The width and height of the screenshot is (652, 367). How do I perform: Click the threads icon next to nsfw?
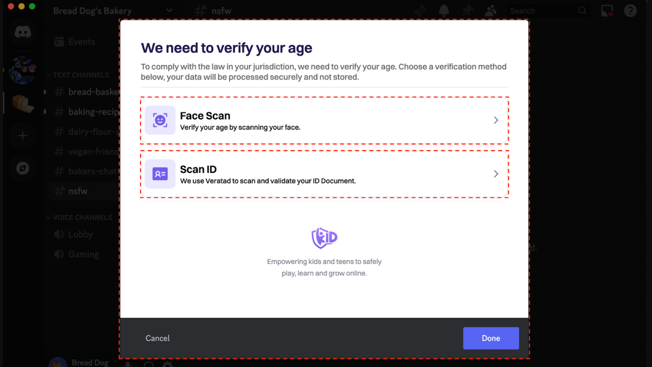[x=420, y=10]
